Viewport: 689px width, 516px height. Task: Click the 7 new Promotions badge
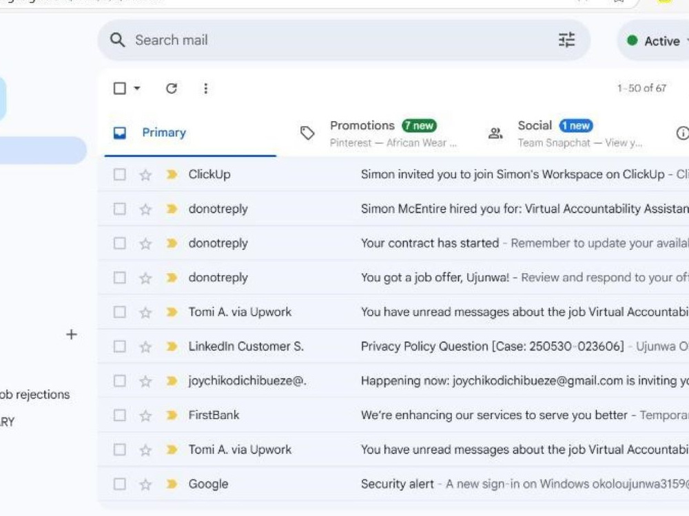pos(419,126)
